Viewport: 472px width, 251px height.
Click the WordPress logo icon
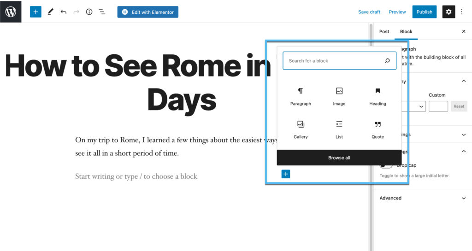click(x=11, y=12)
